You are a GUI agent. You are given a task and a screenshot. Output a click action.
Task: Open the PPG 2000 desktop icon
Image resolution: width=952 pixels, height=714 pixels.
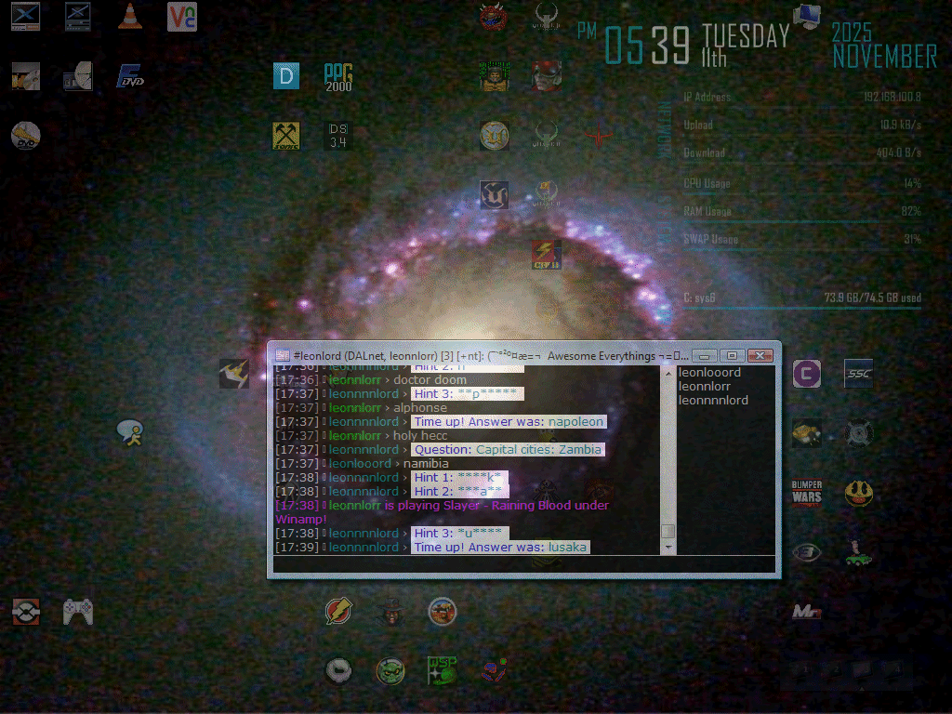[338, 76]
